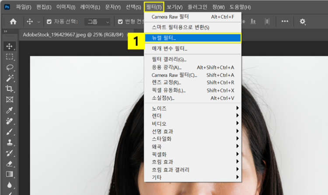Select the Brush tool
Image resolution: width=328 pixels, height=195 pixels.
tap(10, 132)
